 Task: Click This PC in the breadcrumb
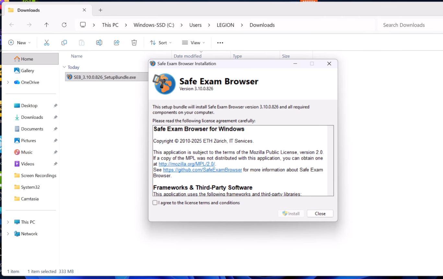[x=110, y=25]
